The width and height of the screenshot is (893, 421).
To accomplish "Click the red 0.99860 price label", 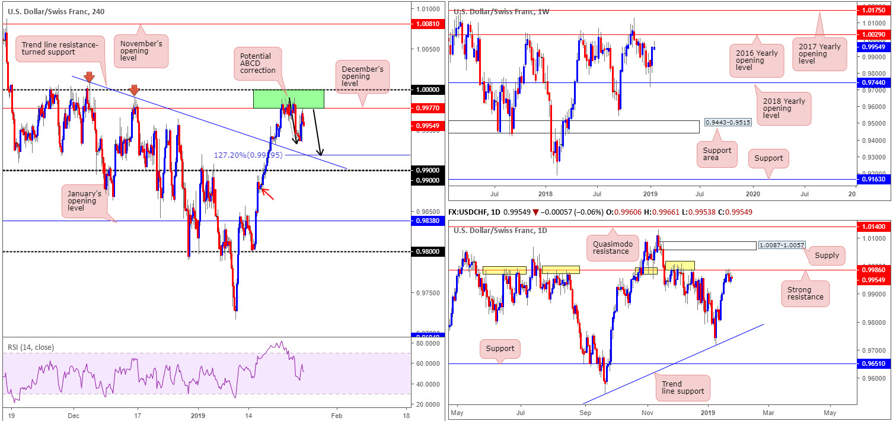I will click(x=875, y=269).
